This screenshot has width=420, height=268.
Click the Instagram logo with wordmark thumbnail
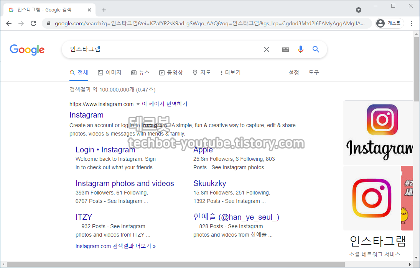[378, 133]
